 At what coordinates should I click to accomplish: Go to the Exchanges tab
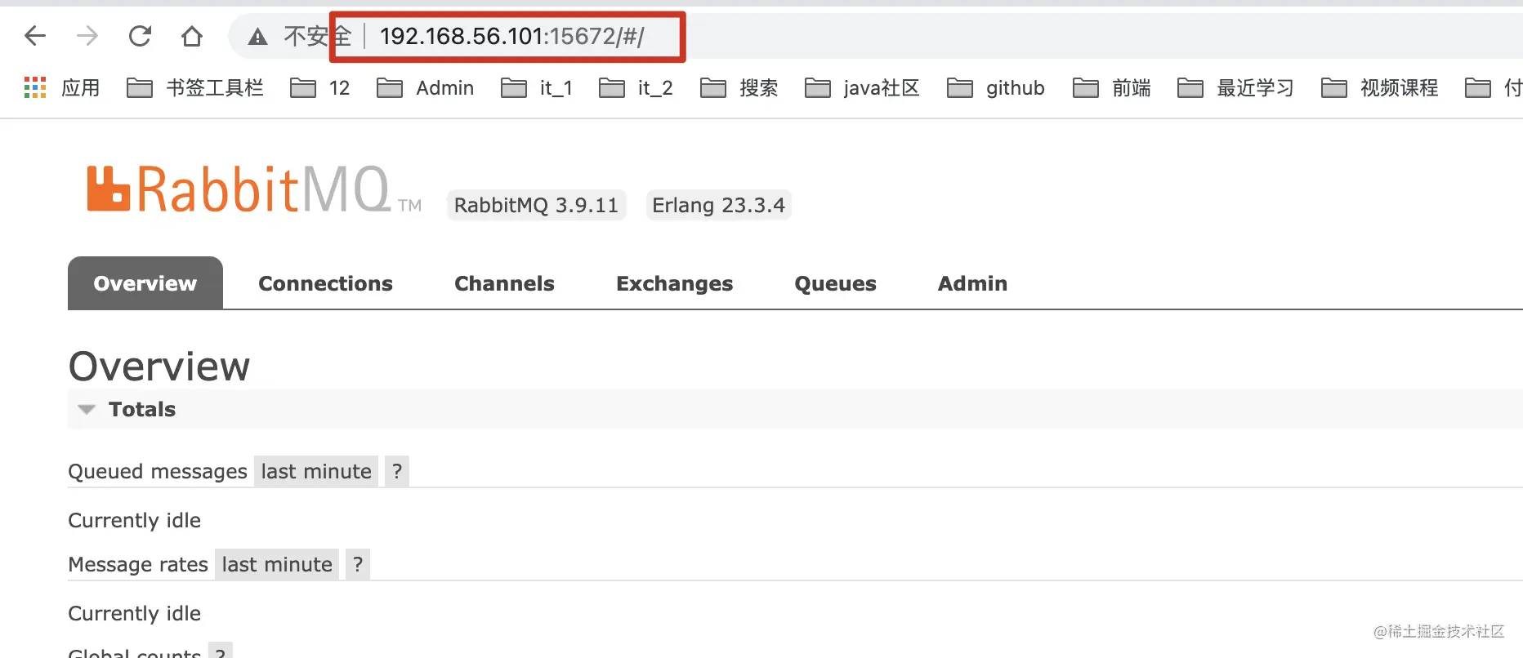674,283
